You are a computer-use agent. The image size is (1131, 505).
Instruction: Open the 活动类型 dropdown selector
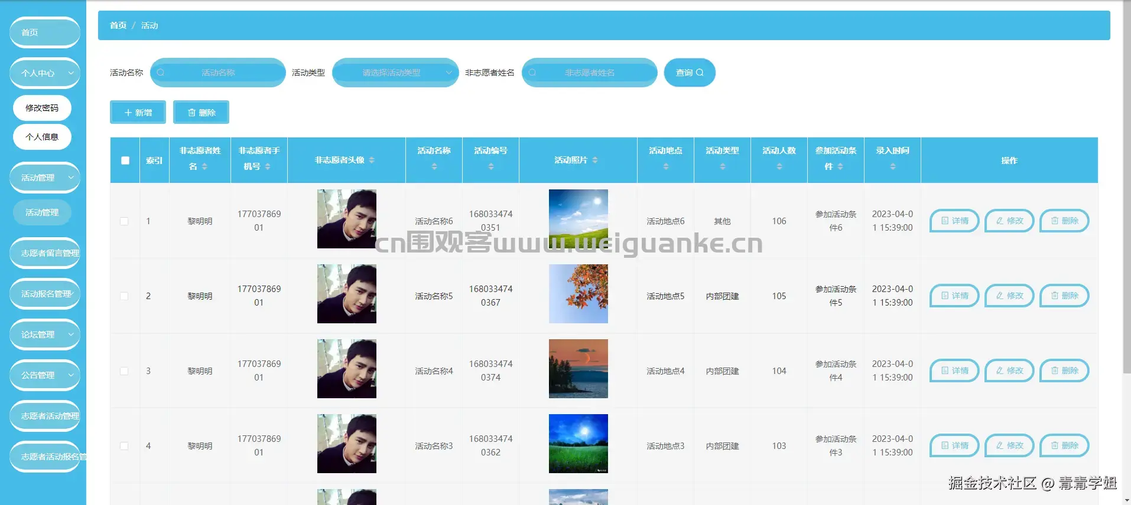(x=395, y=73)
